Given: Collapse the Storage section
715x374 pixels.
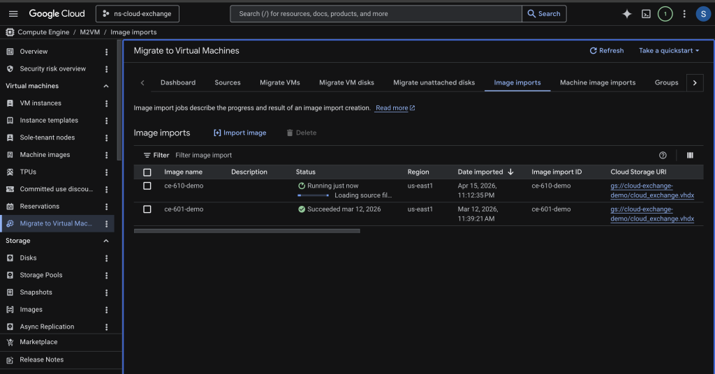Looking at the screenshot, I should coord(106,241).
